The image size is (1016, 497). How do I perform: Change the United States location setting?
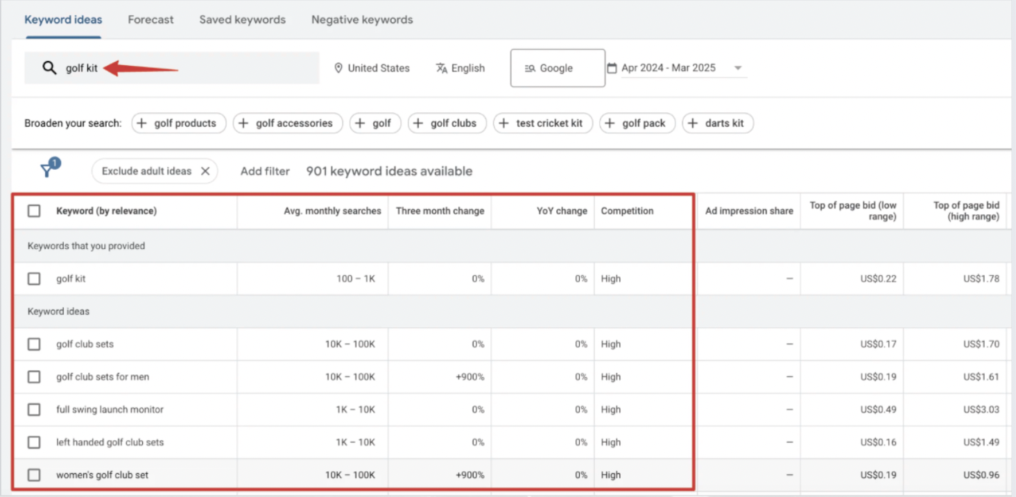click(x=372, y=68)
